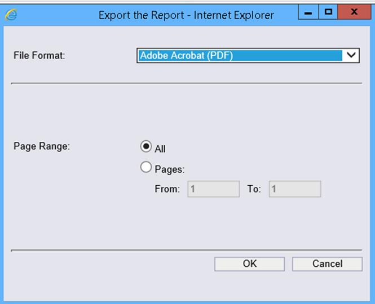375x304 pixels.
Task: Click the From label
Action: click(167, 189)
